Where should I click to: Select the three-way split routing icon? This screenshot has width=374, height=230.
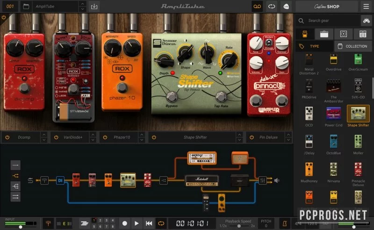point(15,187)
